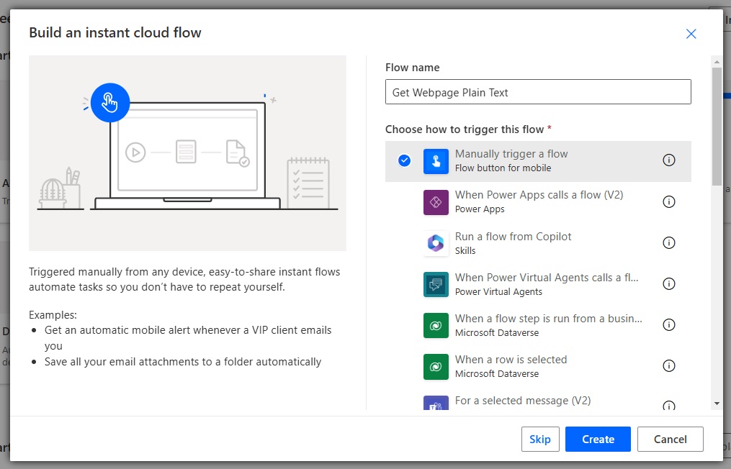The width and height of the screenshot is (731, 469).
Task: Click the scrollbar down arrow in trigger list
Action: pos(717,404)
